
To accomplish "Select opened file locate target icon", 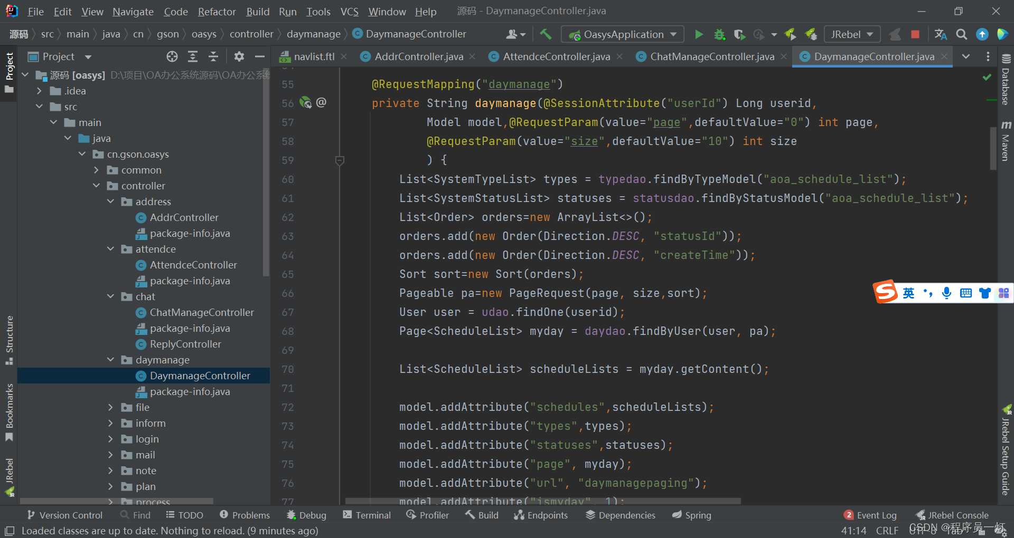I will [172, 56].
